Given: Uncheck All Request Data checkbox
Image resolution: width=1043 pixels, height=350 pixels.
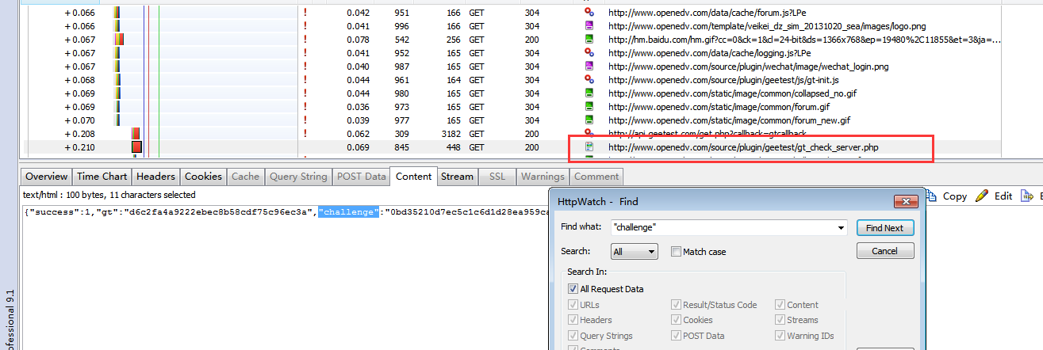Looking at the screenshot, I should point(573,289).
